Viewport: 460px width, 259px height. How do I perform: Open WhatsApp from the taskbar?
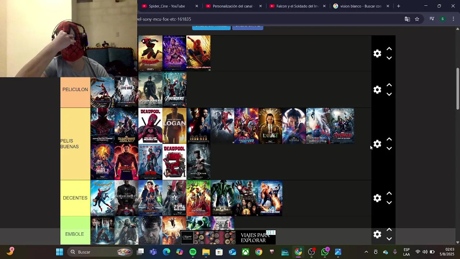pos(325,252)
